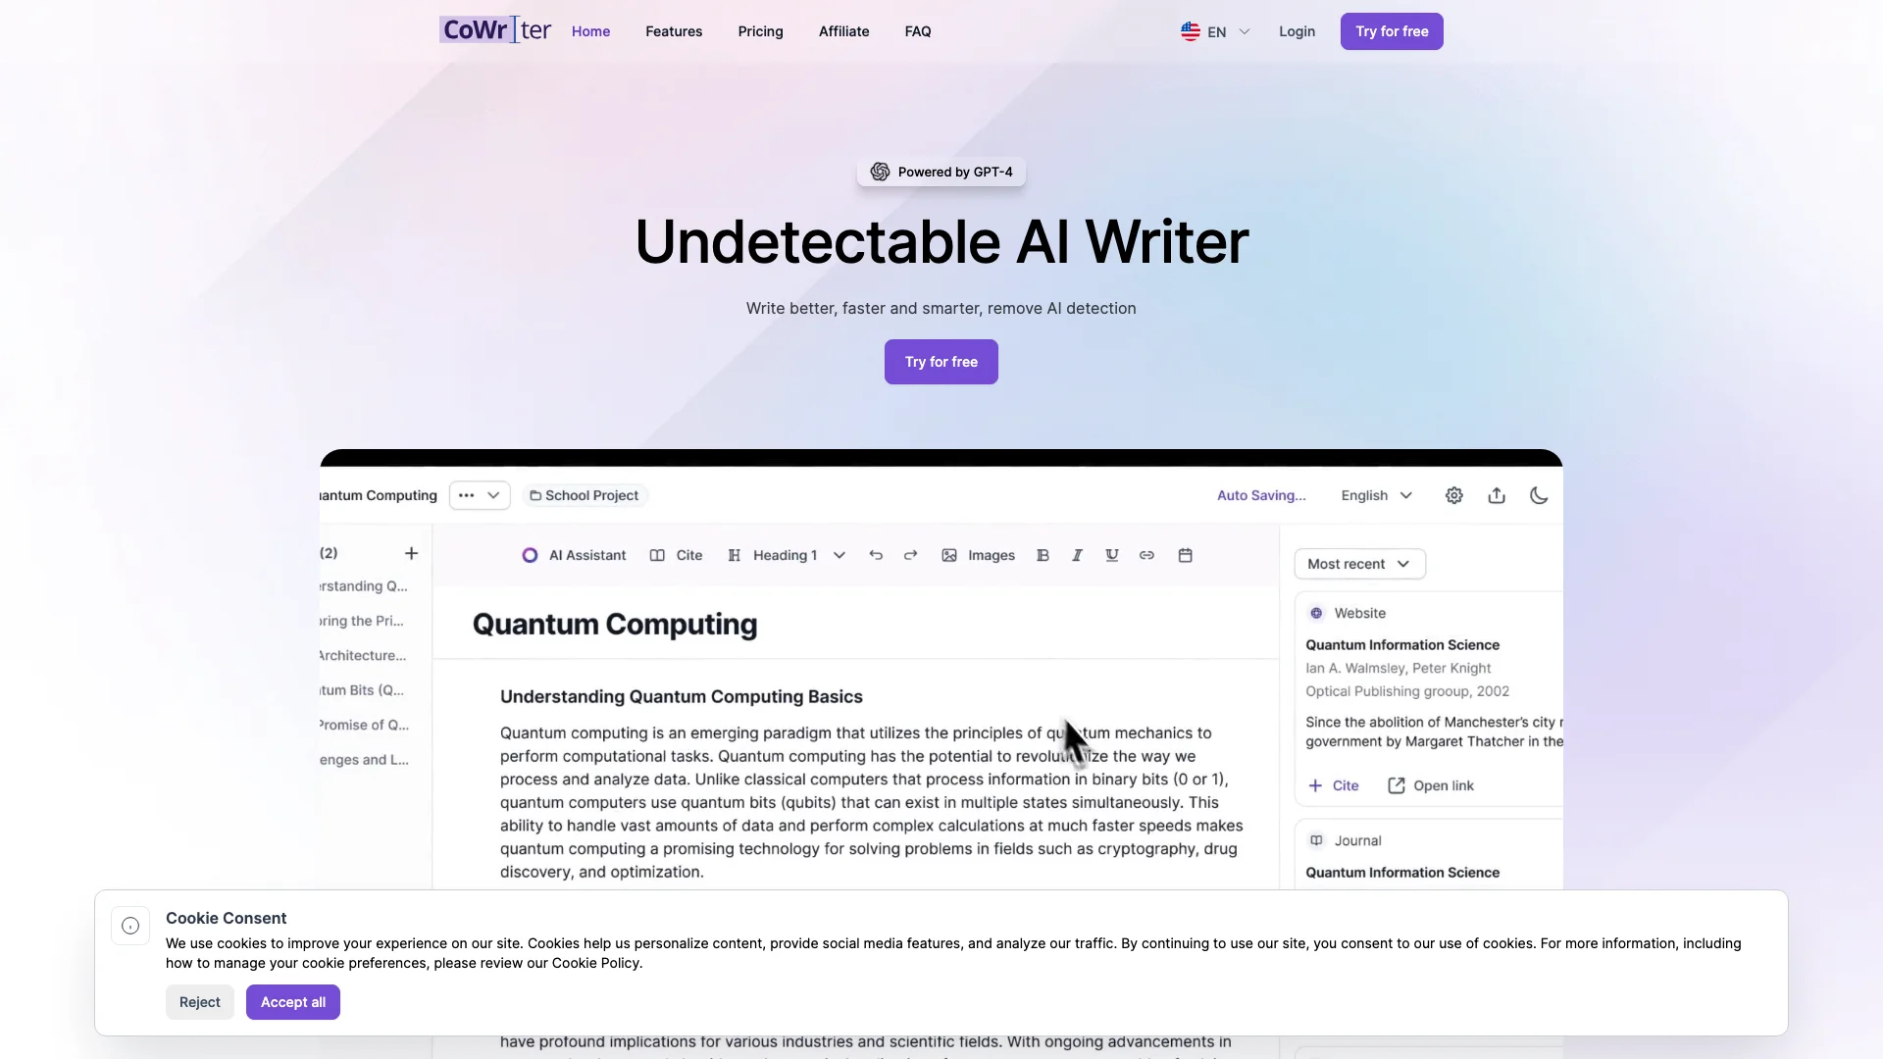Screen dimensions: 1883x1059
Task: Toggle Underline formatting in toolbar
Action: [1109, 556]
